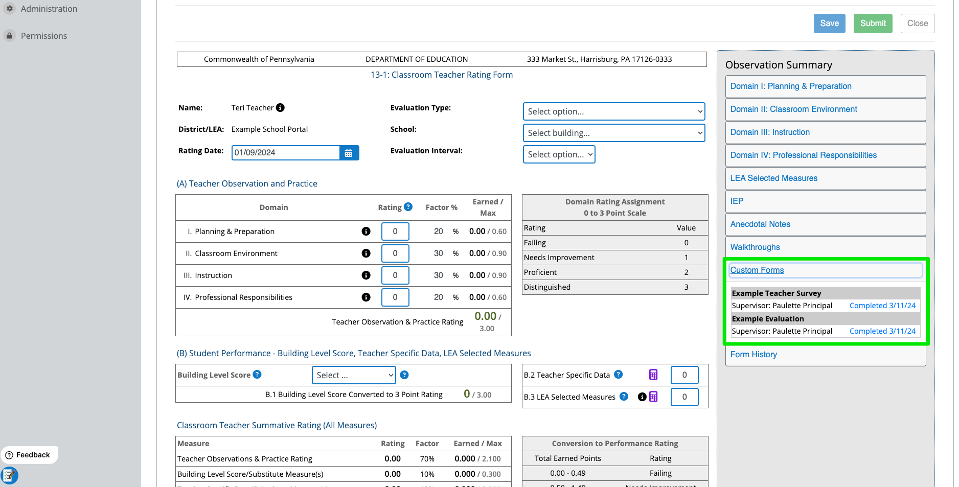Open Example Evaluation Completed 3/11/24 link

[x=882, y=331]
